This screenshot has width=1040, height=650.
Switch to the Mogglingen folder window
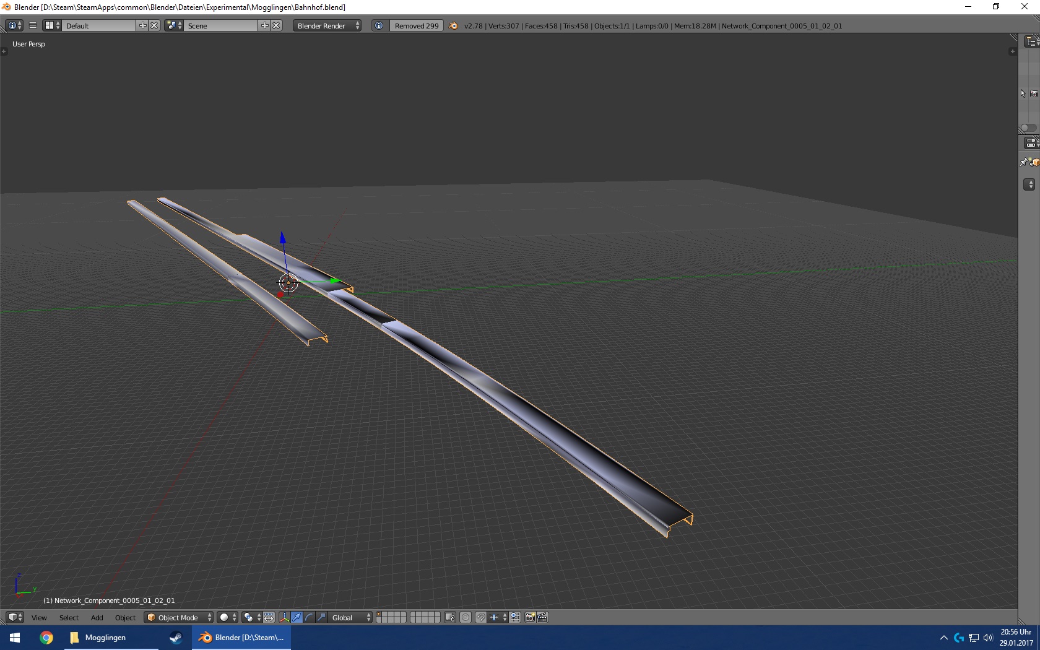[111, 638]
